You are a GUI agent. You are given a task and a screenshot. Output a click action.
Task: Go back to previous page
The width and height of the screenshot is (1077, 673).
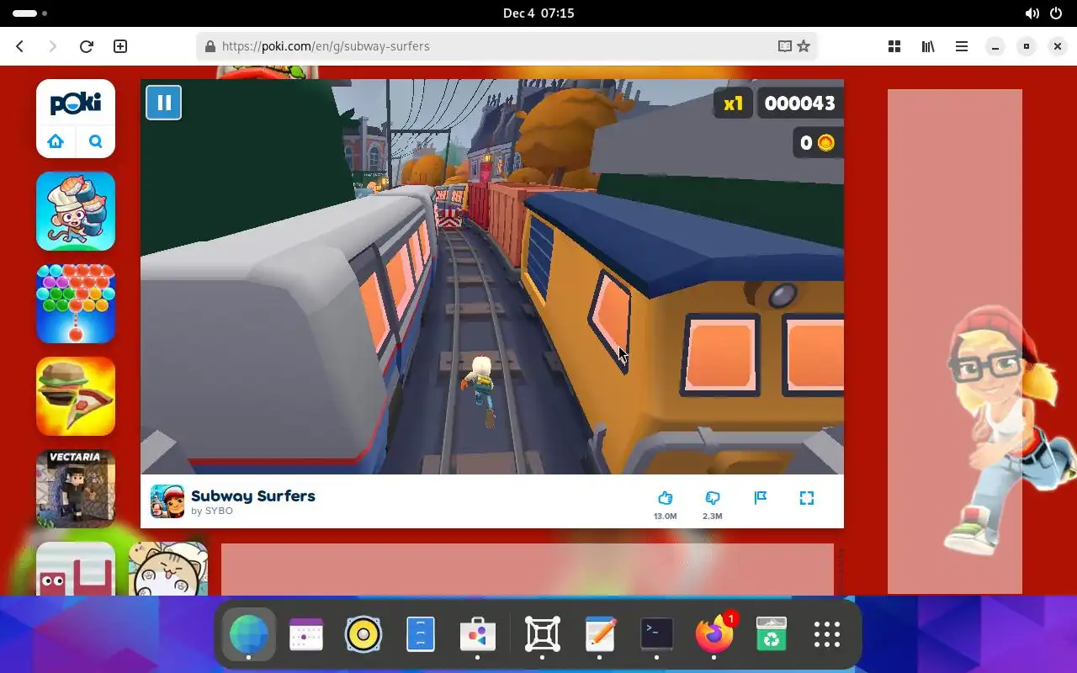coord(20,46)
